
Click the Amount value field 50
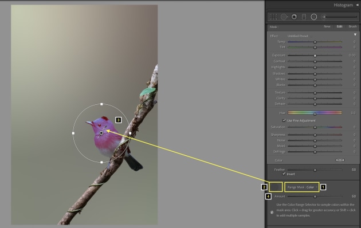pos(354,196)
